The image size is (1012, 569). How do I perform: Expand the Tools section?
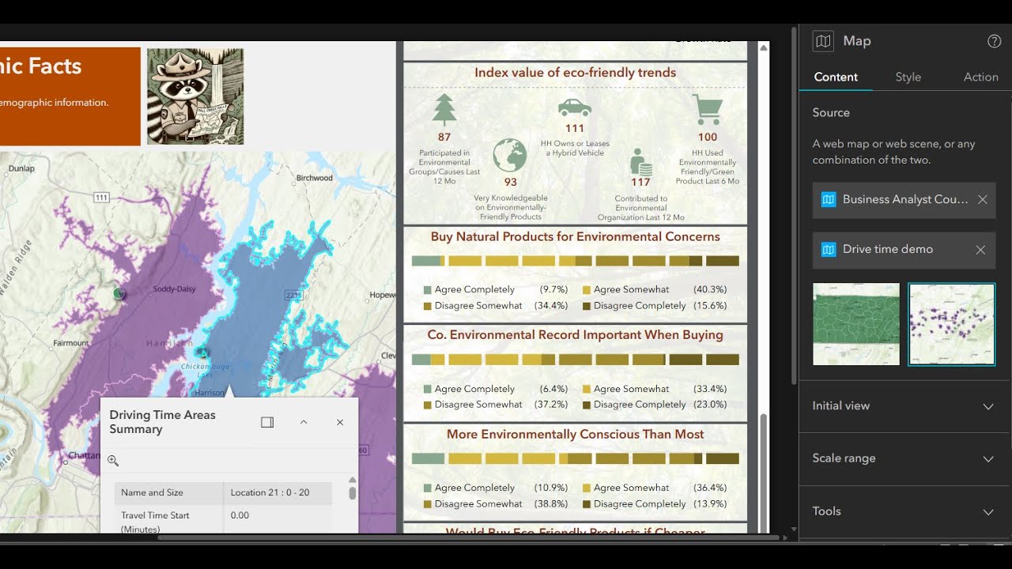tap(904, 511)
